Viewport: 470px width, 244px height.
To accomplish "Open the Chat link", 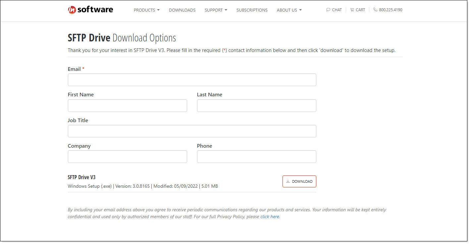I will pyautogui.click(x=334, y=10).
